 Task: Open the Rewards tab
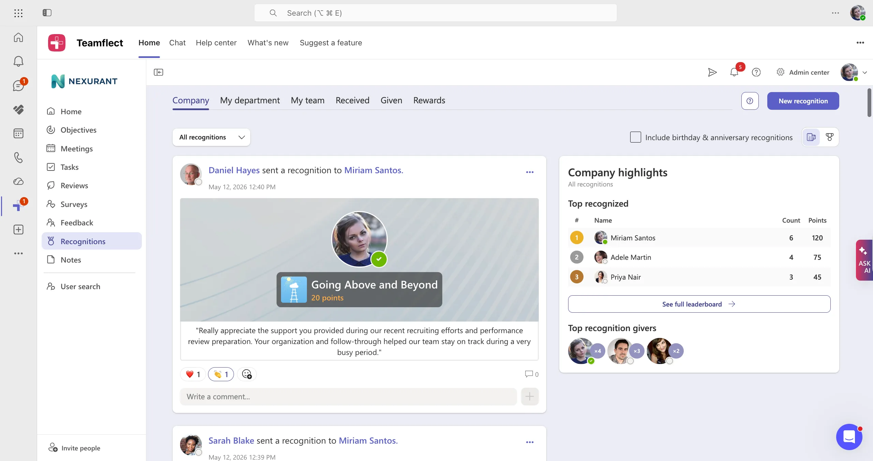[429, 100]
